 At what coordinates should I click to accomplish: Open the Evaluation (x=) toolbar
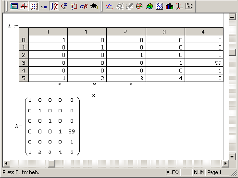tap(44, 7)
